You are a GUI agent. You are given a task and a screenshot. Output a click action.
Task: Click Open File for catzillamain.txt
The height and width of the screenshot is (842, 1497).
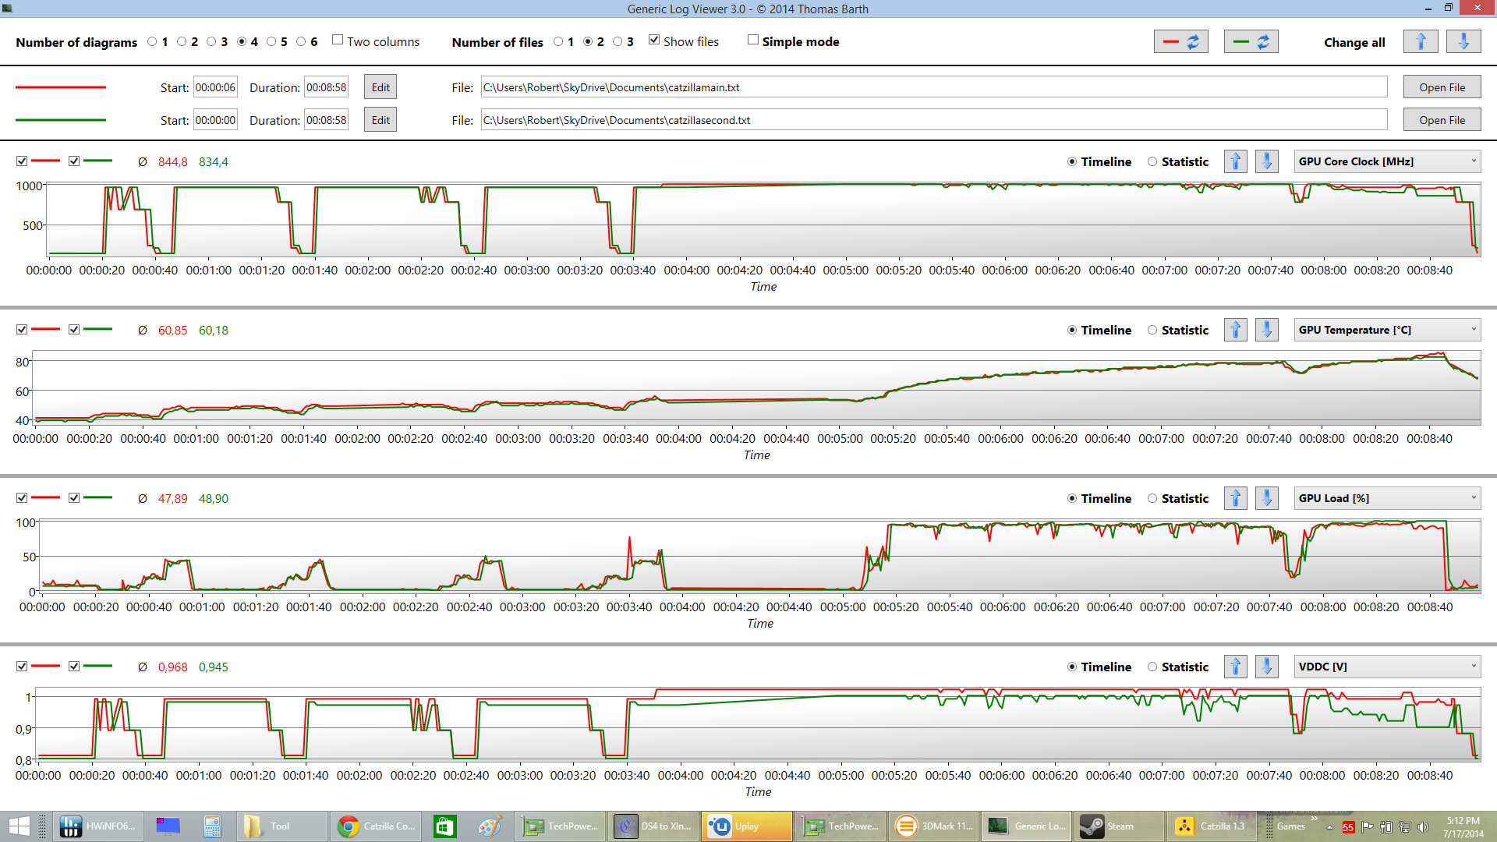(x=1442, y=87)
